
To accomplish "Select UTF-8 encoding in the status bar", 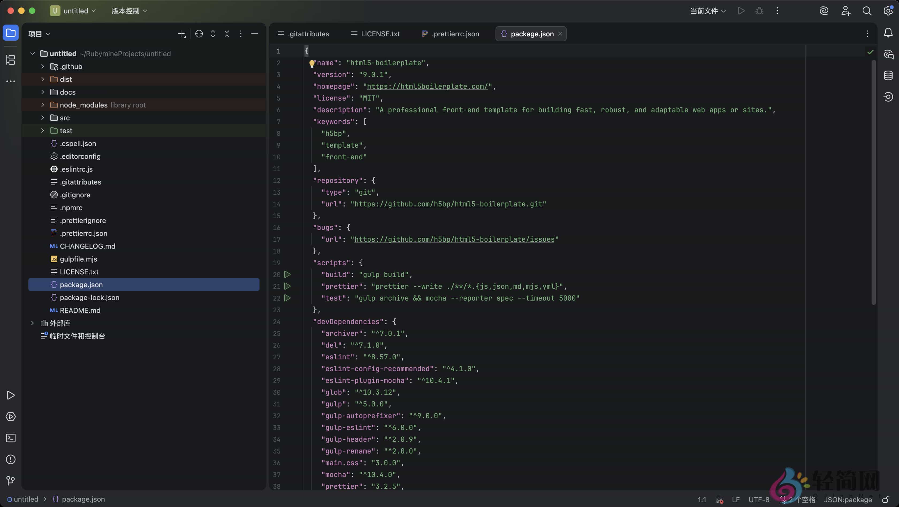I will pos(759,499).
